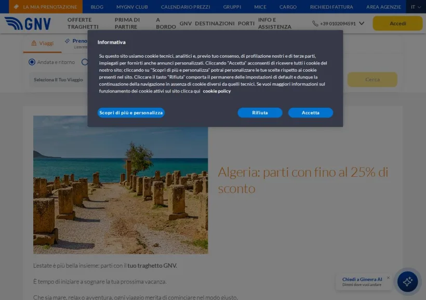Select the second trip type radio button
The image size is (426, 300).
pos(85,62)
